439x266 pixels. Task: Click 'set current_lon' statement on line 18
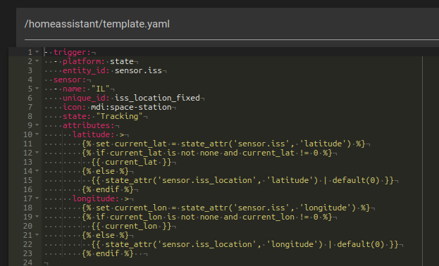131,208
